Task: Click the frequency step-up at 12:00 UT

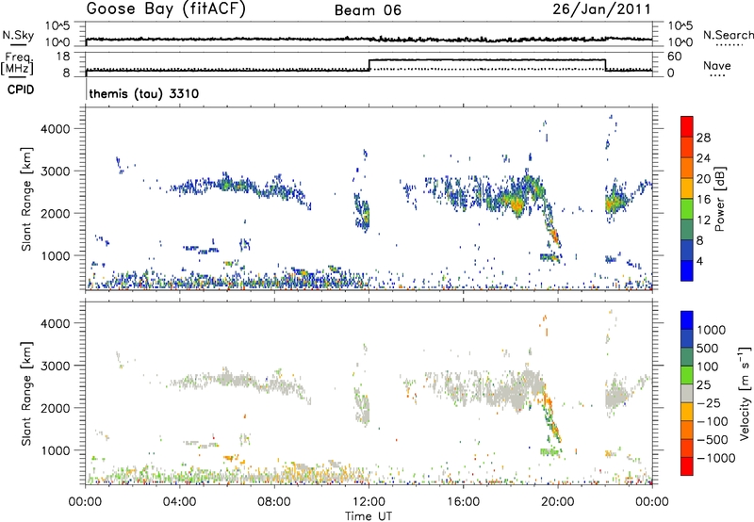Action: point(369,65)
